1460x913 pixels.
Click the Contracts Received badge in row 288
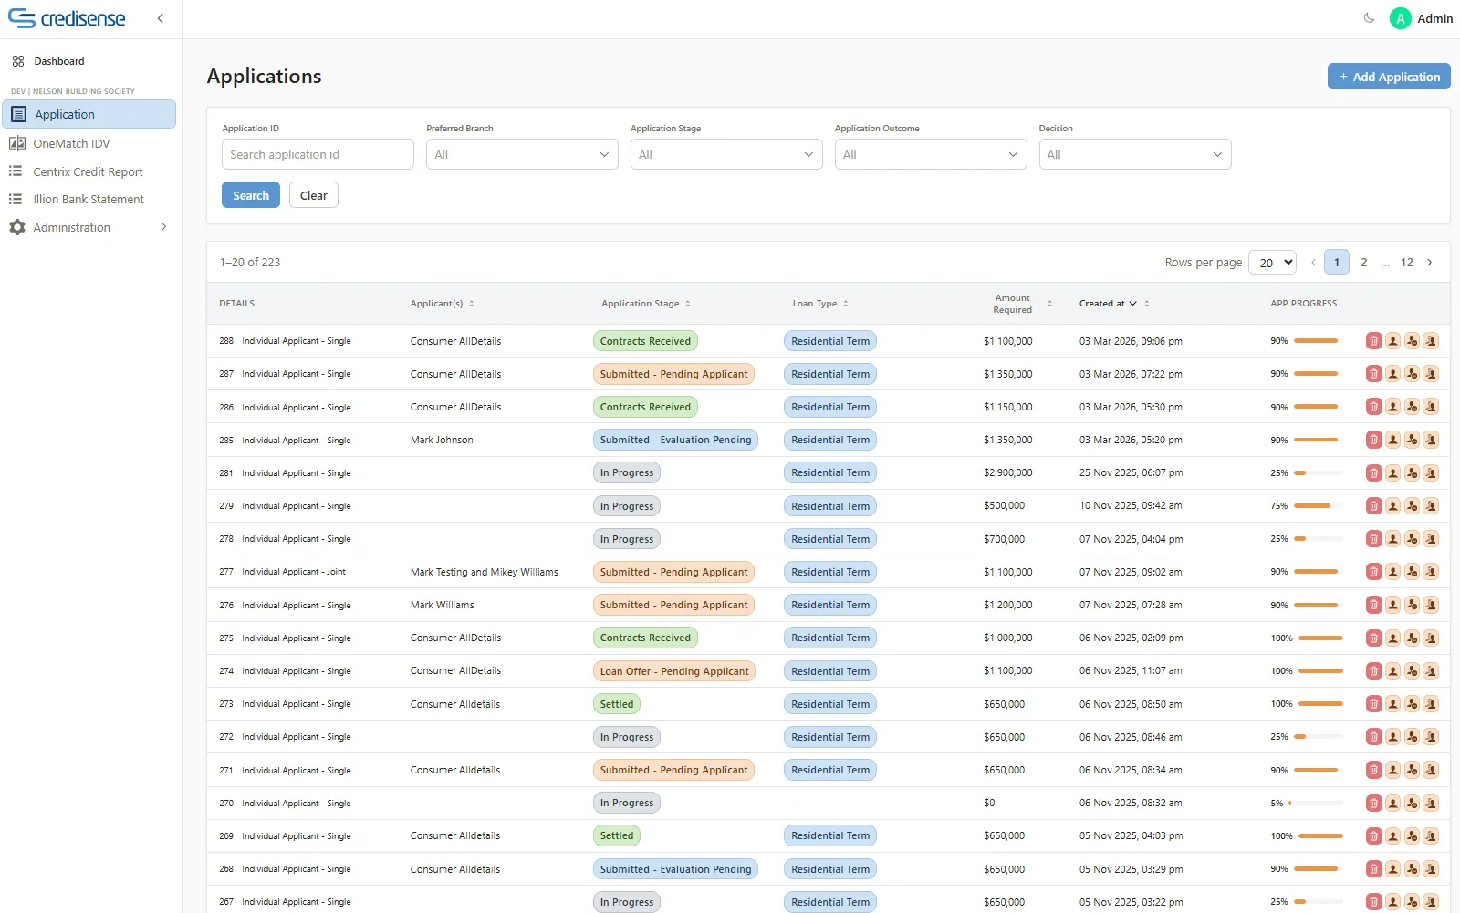[645, 341]
